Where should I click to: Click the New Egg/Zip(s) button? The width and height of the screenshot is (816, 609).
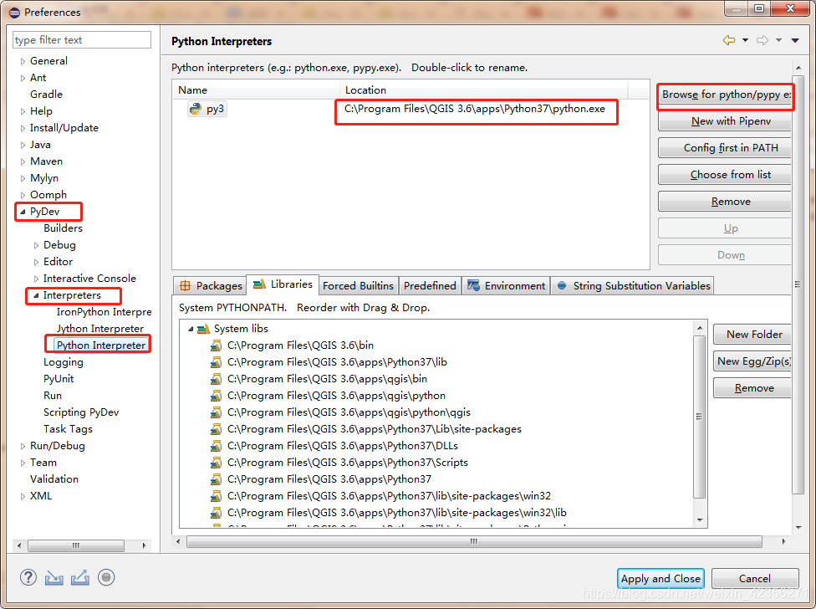pyautogui.click(x=752, y=361)
